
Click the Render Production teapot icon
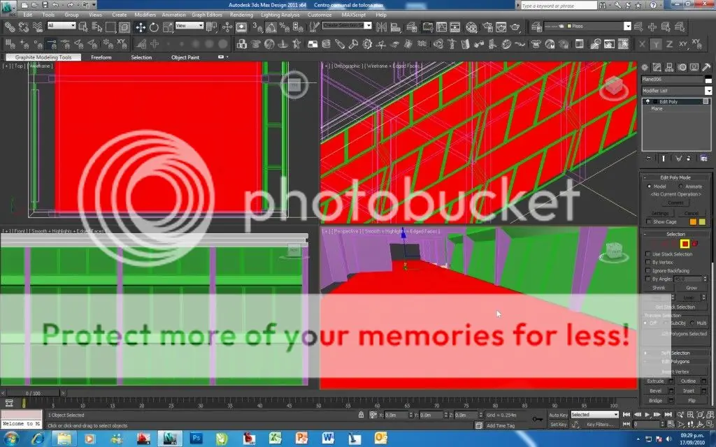(x=515, y=27)
